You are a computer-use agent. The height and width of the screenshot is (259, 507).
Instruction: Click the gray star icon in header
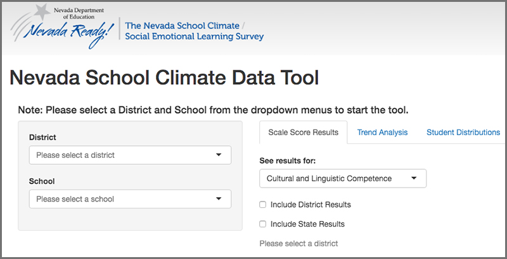tap(41, 12)
